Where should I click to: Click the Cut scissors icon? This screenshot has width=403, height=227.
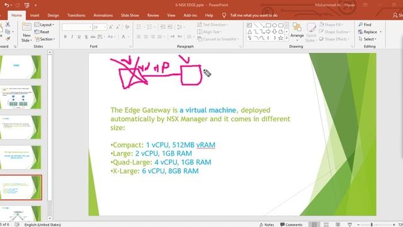(x=8, y=25)
